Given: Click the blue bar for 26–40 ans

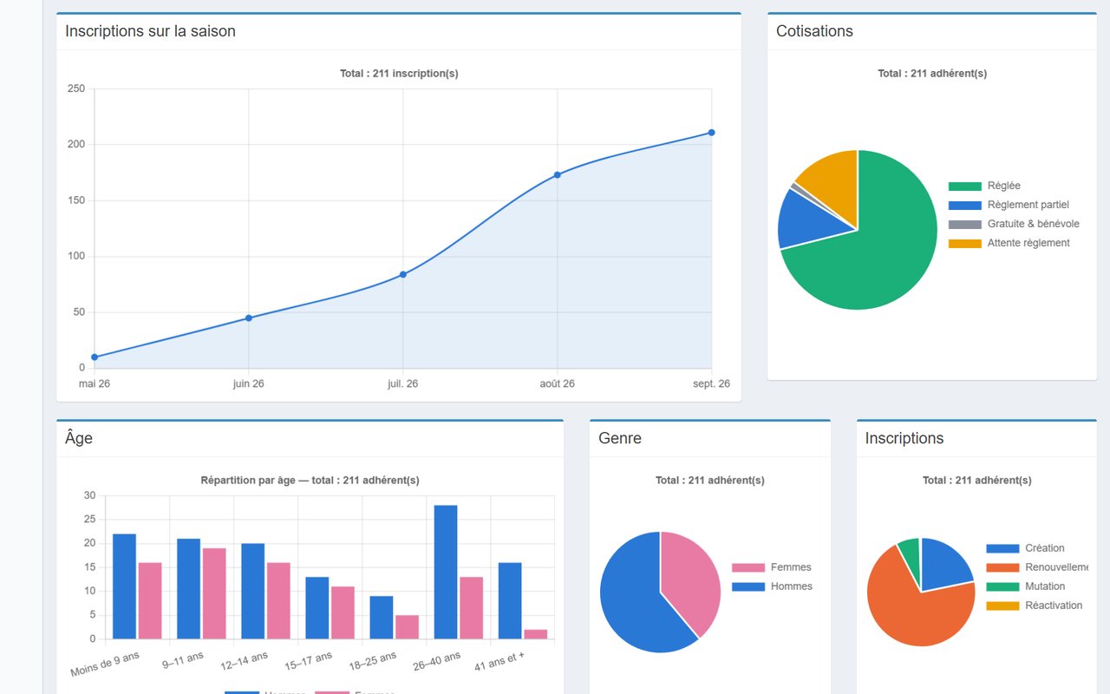Looking at the screenshot, I should (x=446, y=572).
